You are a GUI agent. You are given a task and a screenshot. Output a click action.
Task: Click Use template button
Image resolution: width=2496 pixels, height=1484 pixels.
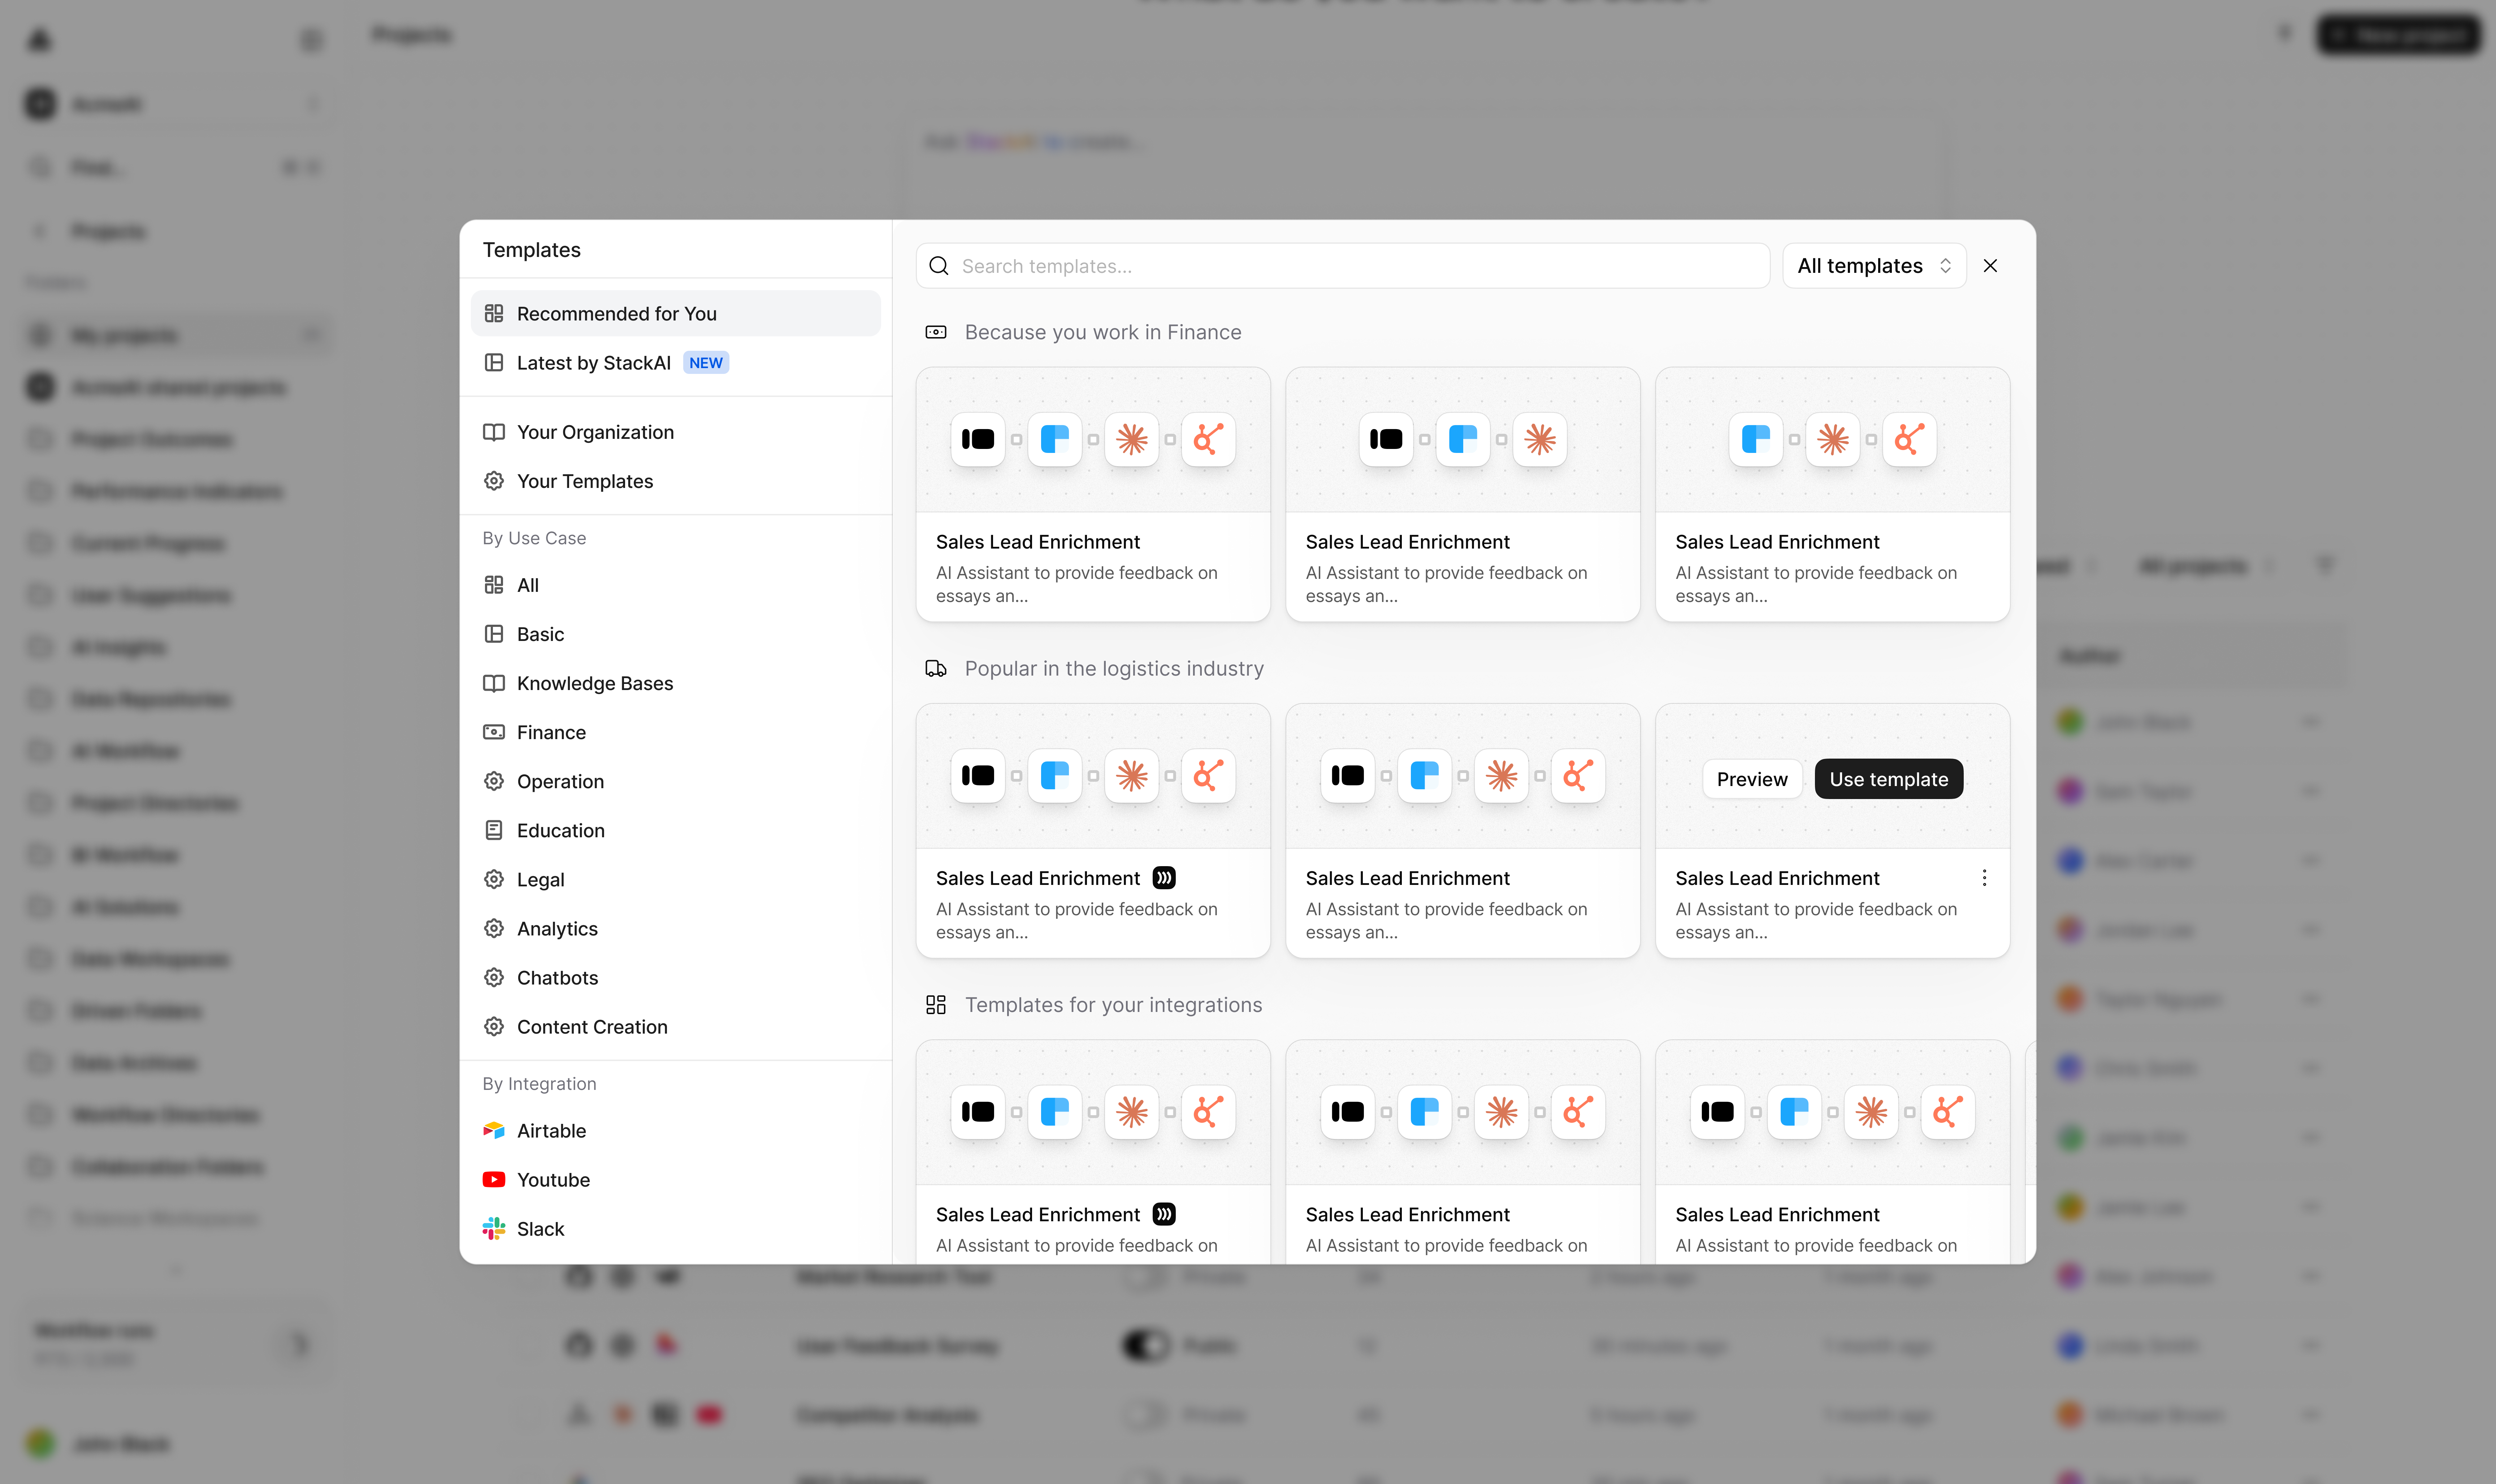[1889, 779]
